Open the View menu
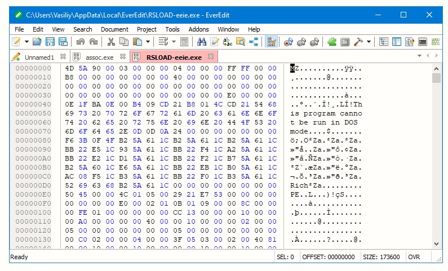 [58, 29]
